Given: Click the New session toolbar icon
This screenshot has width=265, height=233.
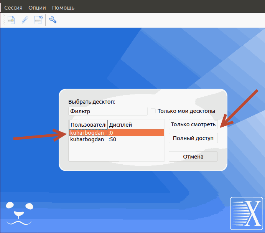Looking at the screenshot, I should click(x=11, y=20).
